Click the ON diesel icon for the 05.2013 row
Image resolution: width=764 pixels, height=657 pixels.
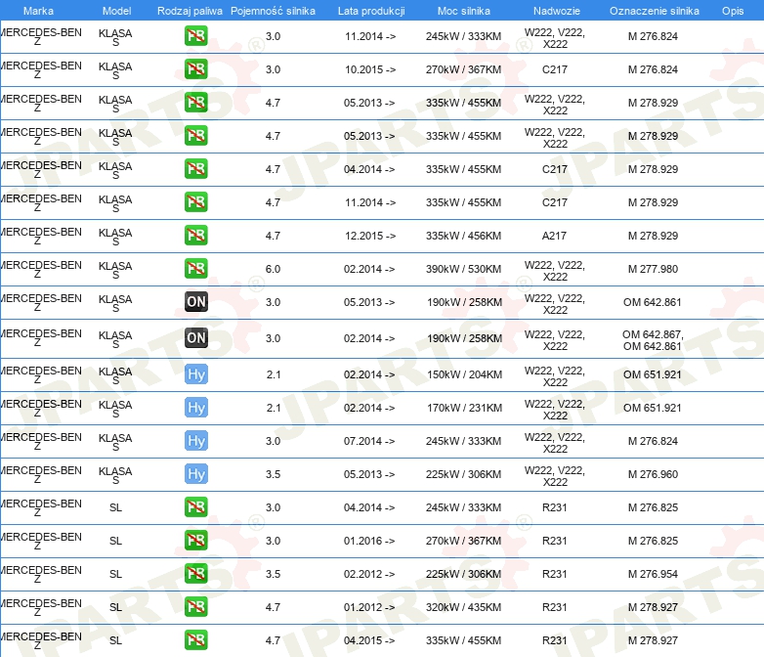[x=195, y=302]
